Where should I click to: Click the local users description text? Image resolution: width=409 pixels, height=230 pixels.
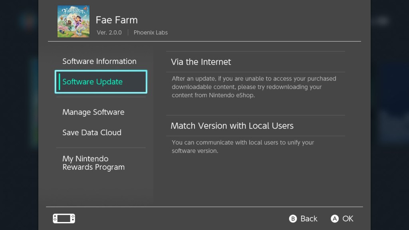click(243, 147)
